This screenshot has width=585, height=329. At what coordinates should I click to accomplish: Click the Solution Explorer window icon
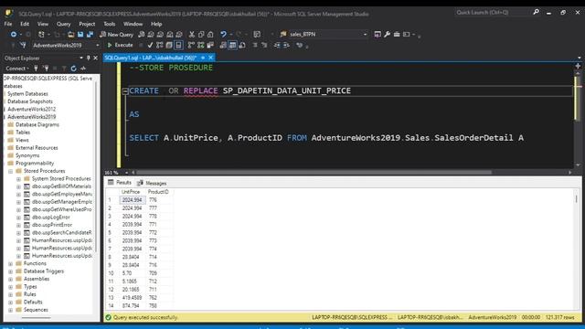(378, 35)
